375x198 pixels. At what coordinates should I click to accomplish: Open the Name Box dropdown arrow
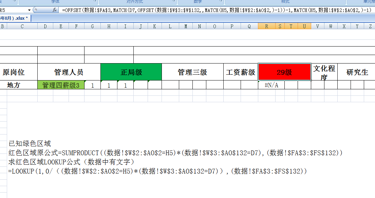29,10
